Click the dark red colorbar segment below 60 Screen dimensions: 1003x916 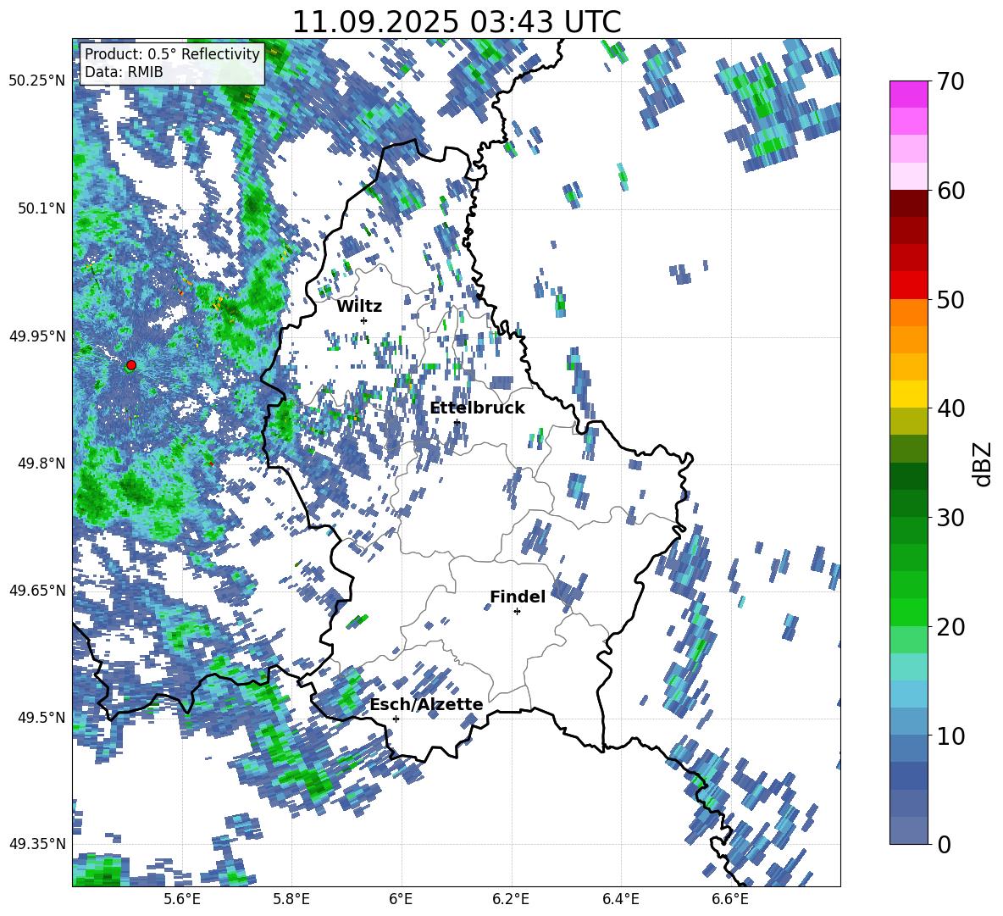[x=908, y=204]
